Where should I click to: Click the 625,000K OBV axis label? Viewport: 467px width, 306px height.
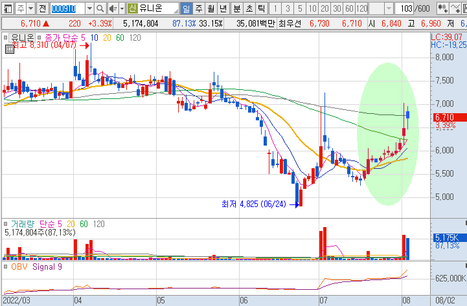pyautogui.click(x=451, y=278)
